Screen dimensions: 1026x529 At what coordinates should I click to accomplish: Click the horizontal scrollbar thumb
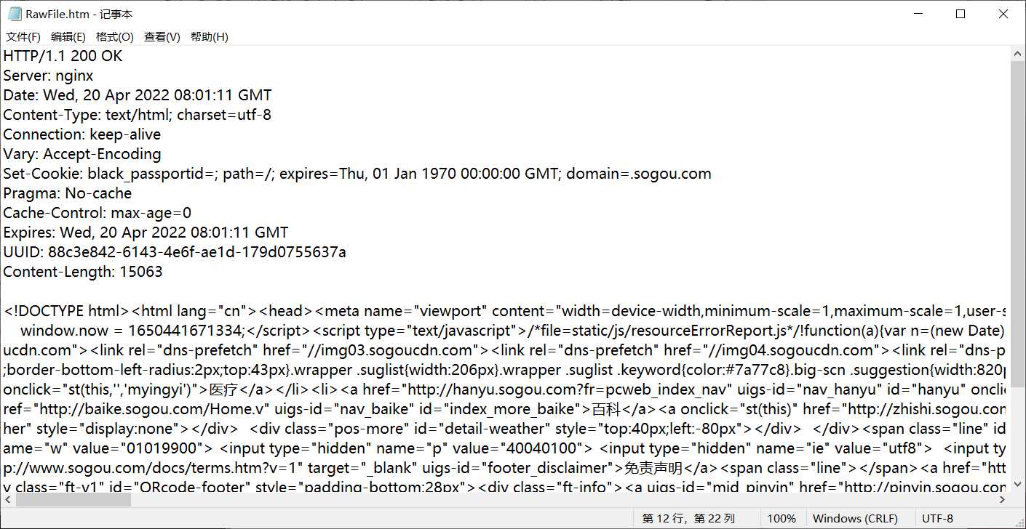[73, 500]
